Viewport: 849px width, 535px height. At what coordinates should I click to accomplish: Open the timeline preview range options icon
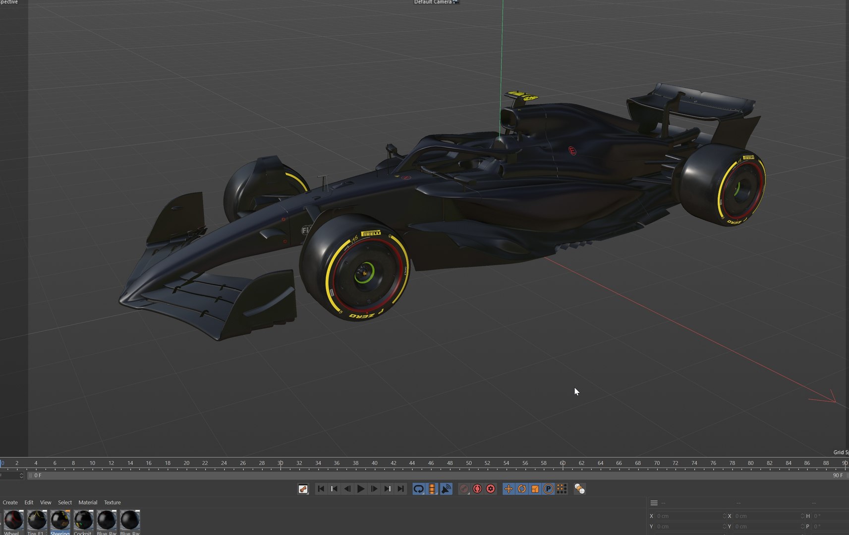pos(303,489)
